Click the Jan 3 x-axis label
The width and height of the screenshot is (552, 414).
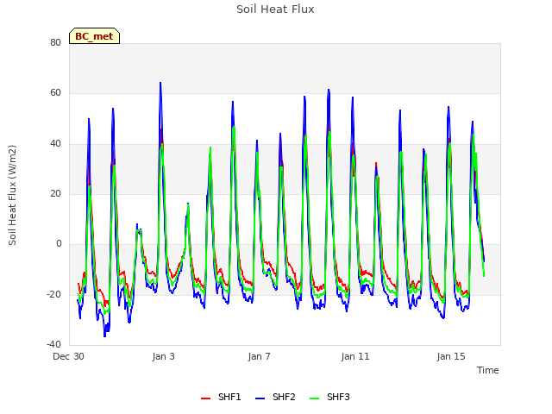tap(163, 356)
